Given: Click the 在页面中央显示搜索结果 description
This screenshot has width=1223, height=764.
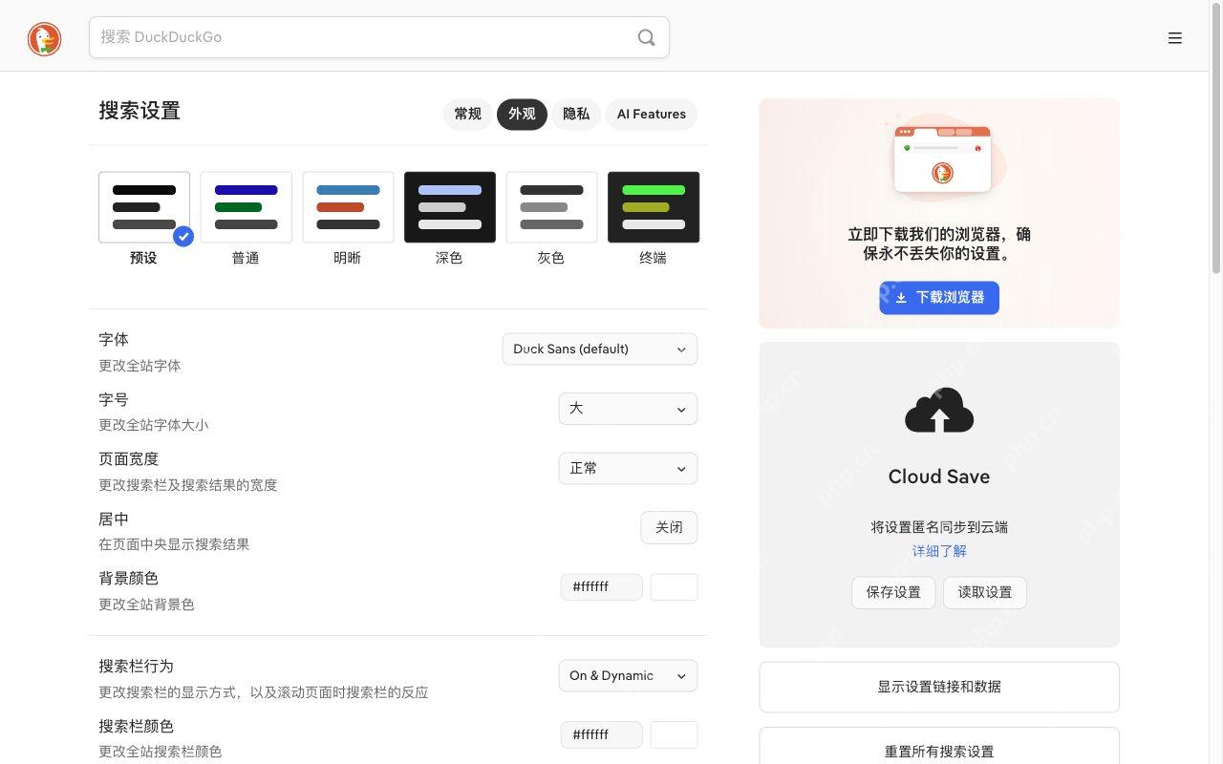Looking at the screenshot, I should [x=174, y=544].
